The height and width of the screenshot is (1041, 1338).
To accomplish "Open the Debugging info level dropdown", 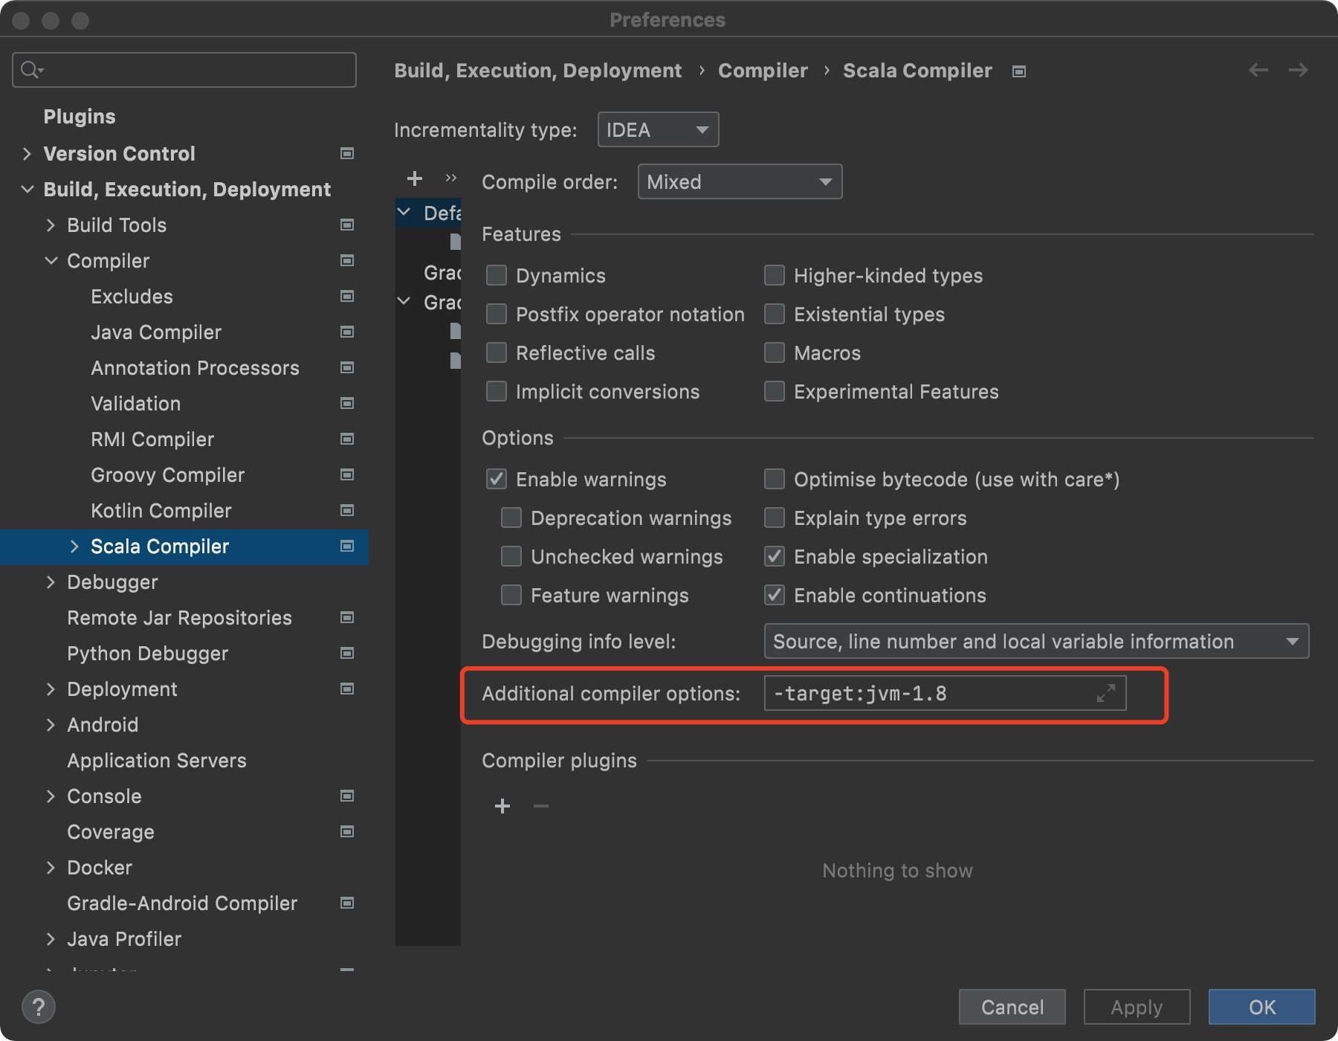I will point(1036,641).
